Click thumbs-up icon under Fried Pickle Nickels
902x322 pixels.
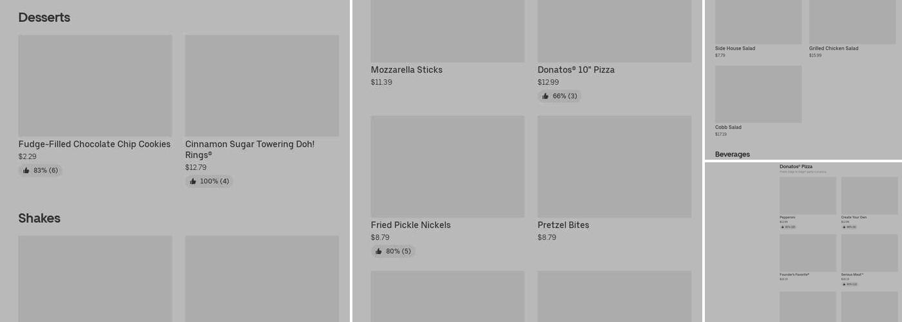379,251
